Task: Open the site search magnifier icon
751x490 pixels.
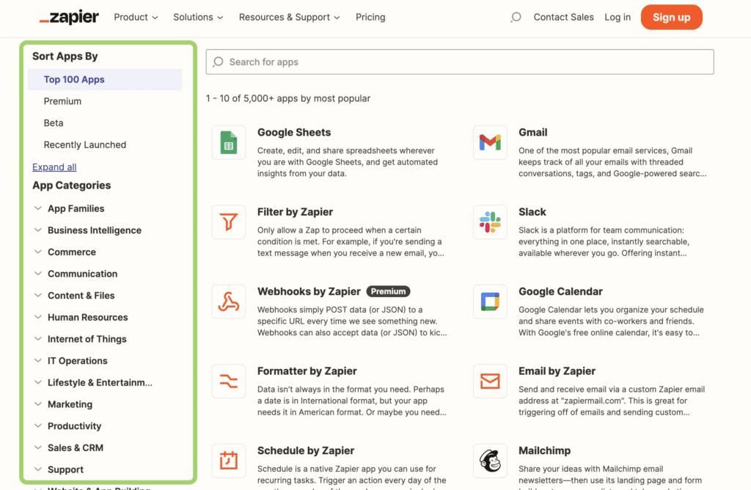Action: (x=516, y=18)
